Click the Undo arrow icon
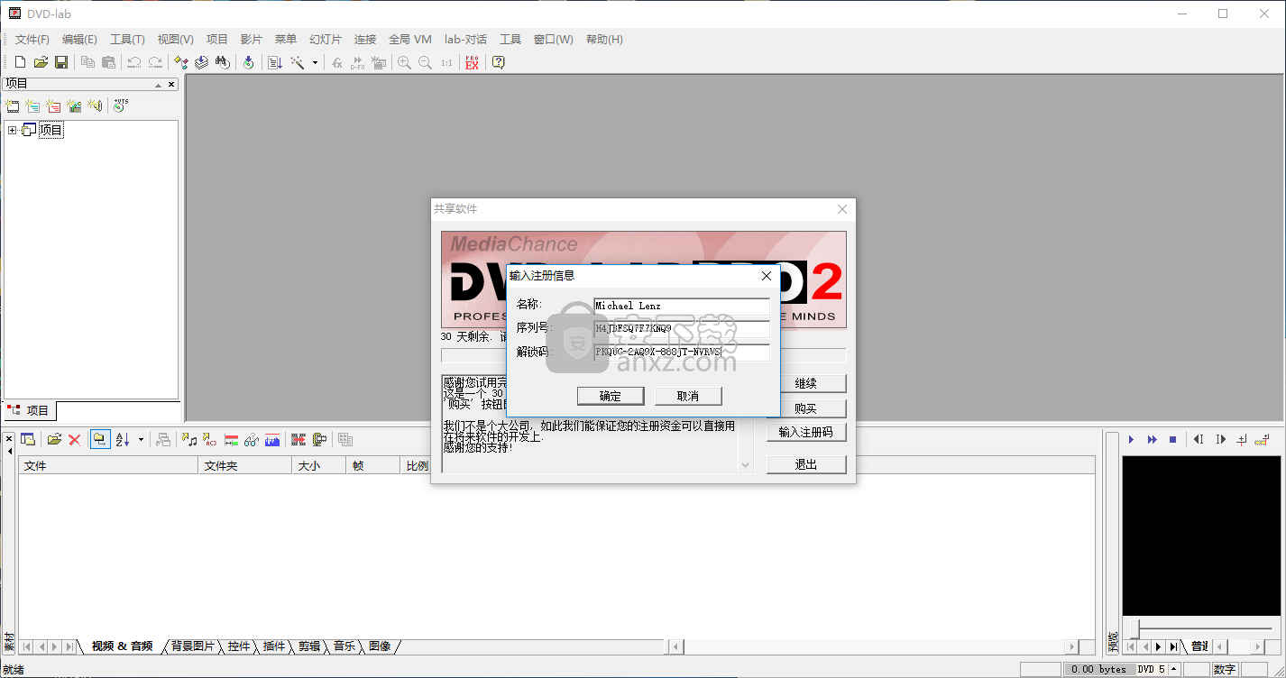Viewport: 1286px width, 678px height. (x=133, y=62)
